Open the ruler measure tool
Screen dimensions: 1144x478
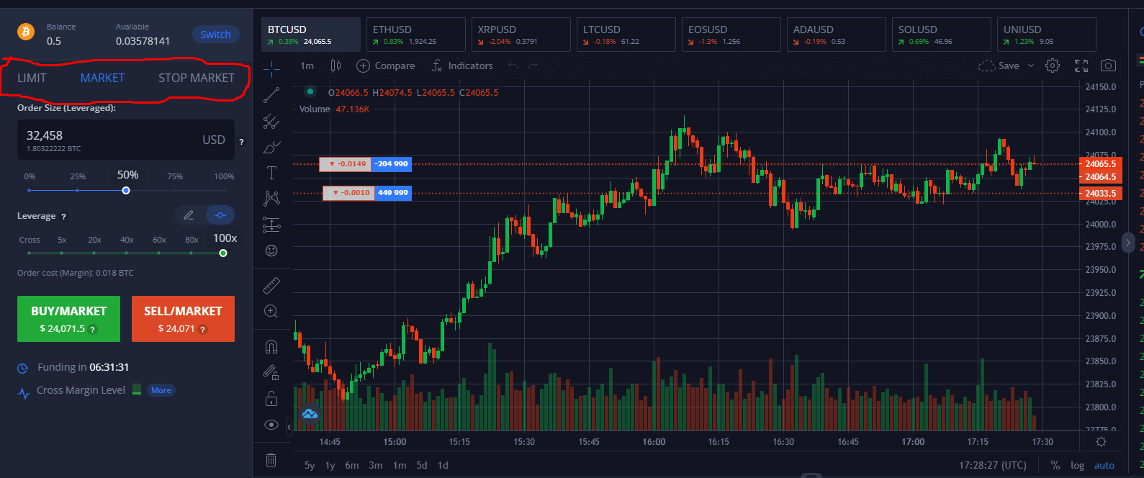[271, 286]
